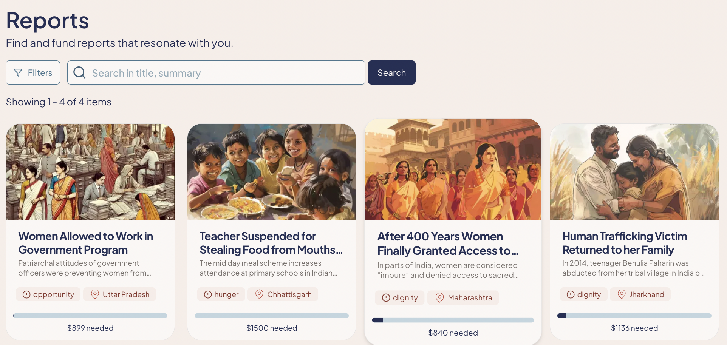Image resolution: width=727 pixels, height=345 pixels.
Task: Click the alert icon beside hunger tag
Action: point(208,294)
